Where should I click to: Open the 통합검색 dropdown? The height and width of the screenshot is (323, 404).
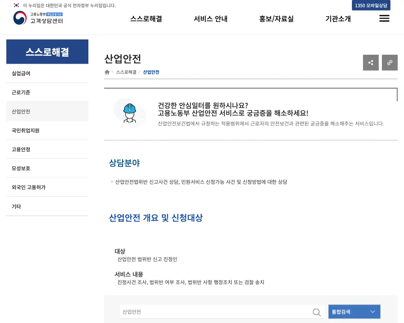[x=354, y=312]
